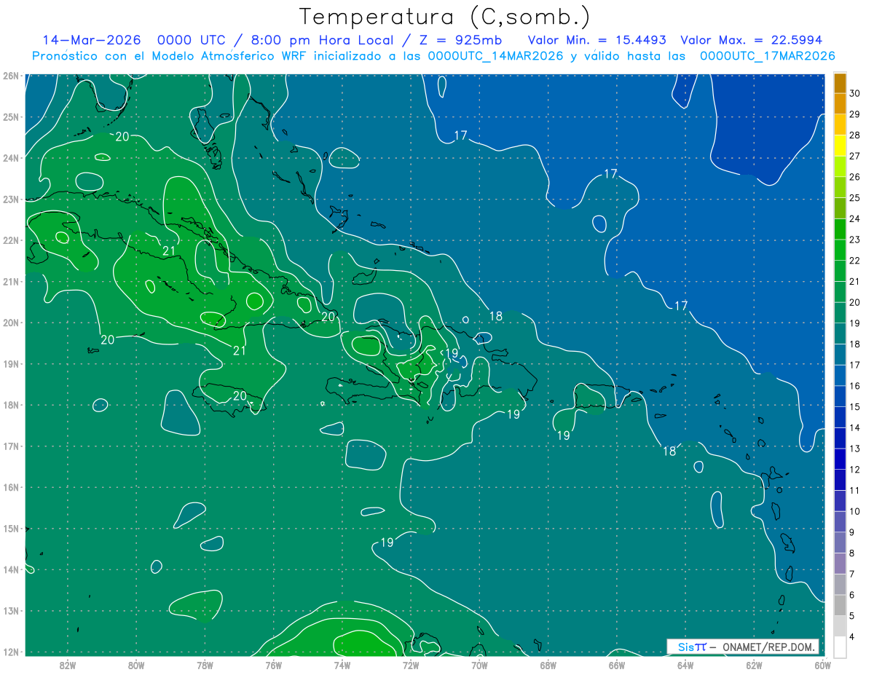Screen dimensions: 874x675
Task: Click the 70W longitude axis label
Action: (x=479, y=665)
